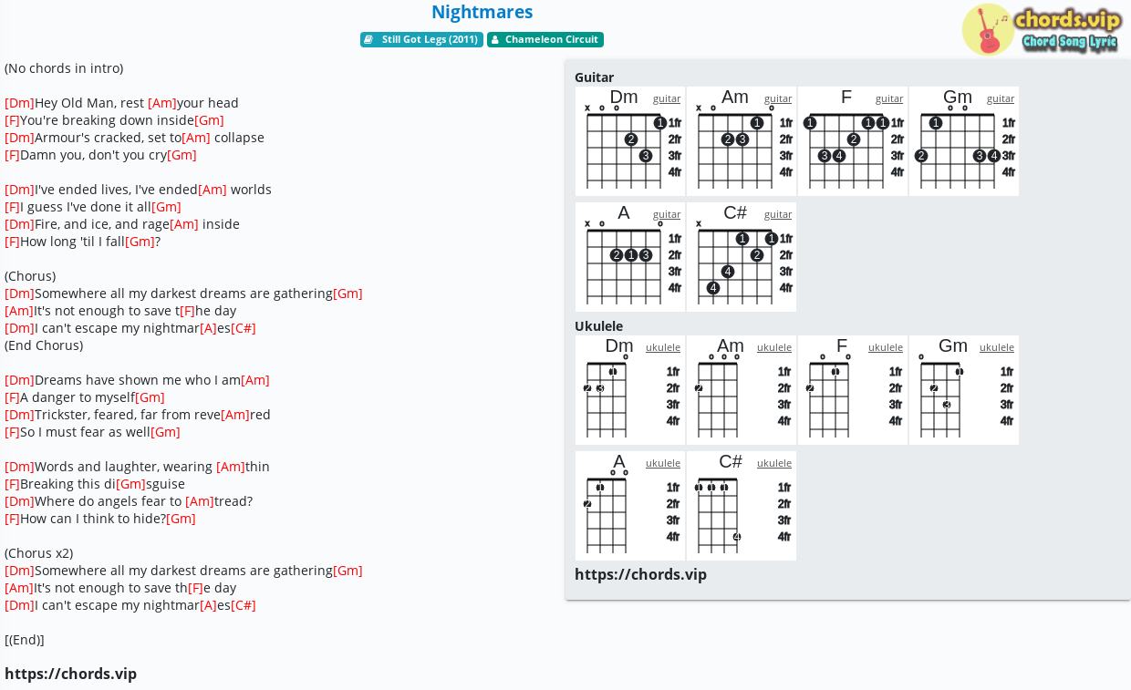
Task: Click '(No chords in intro)' text
Action: (x=64, y=68)
